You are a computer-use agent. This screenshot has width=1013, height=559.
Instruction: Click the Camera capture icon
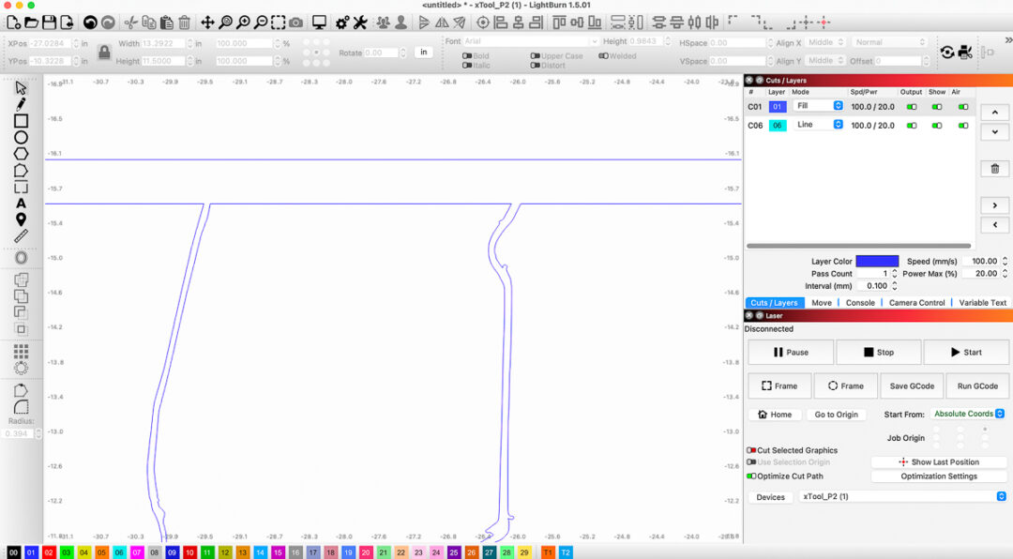click(295, 23)
